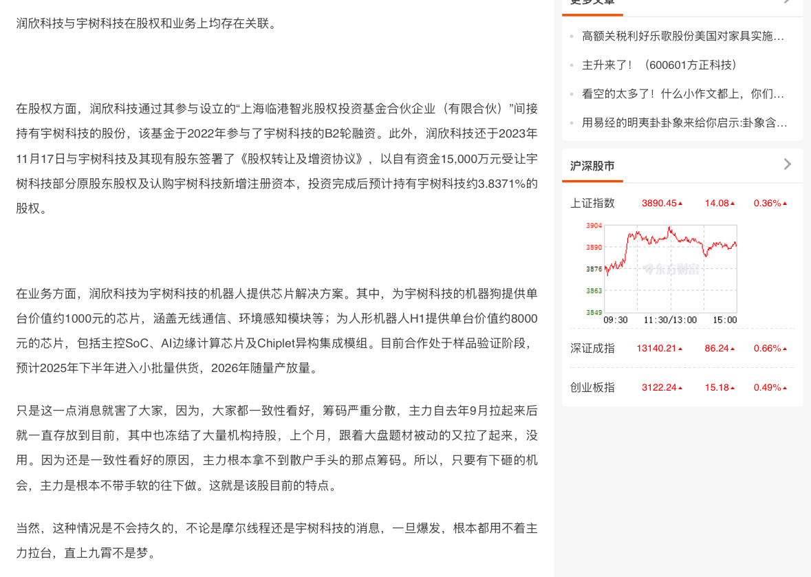The image size is (811, 577).
Task: Select the 深证成指 index label
Action: coord(592,349)
